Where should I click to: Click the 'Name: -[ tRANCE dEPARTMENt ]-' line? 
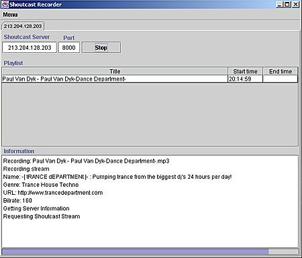[117, 177]
